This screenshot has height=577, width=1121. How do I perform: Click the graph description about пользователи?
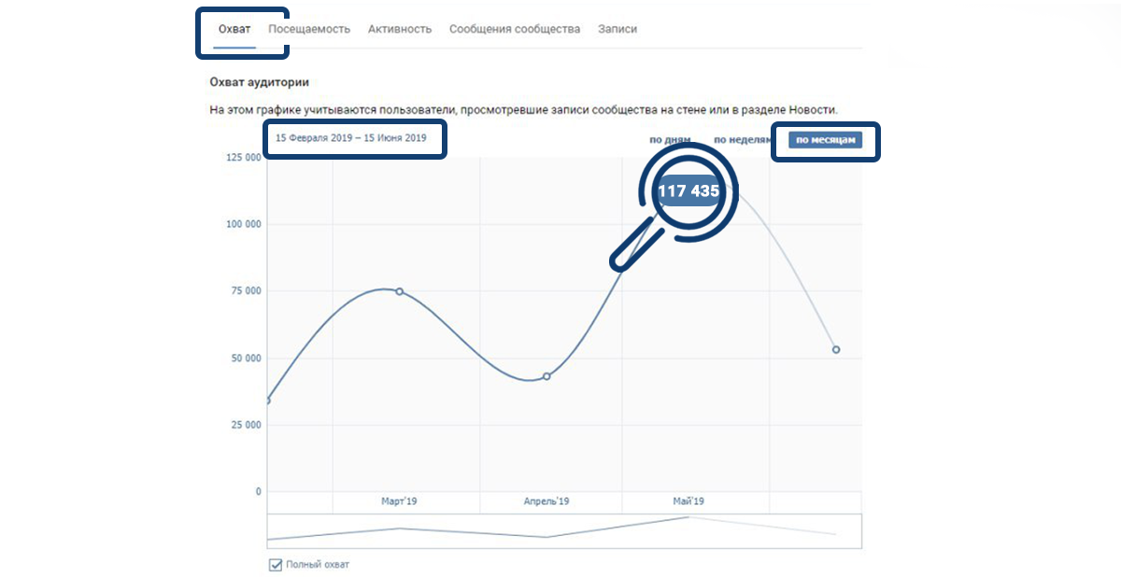(x=524, y=110)
